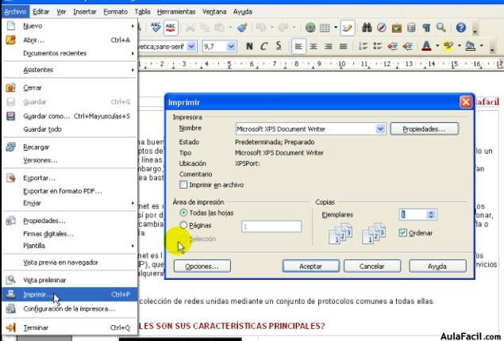Click the Format Paintbrush icon
Viewport: 504px width, 341px height.
click(242, 28)
